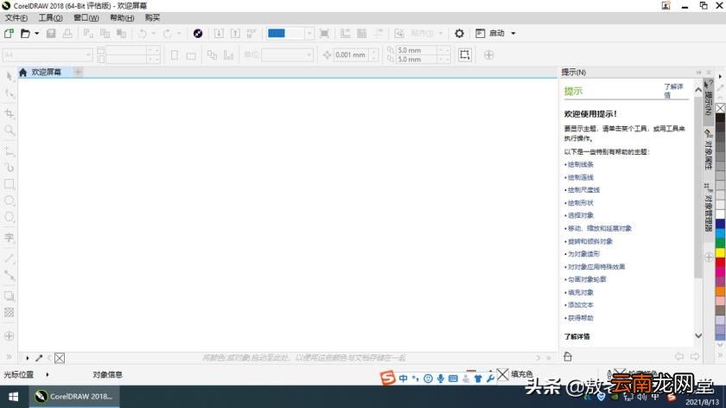
Task: Select the Transparency checkerboard tool
Action: (x=10, y=313)
